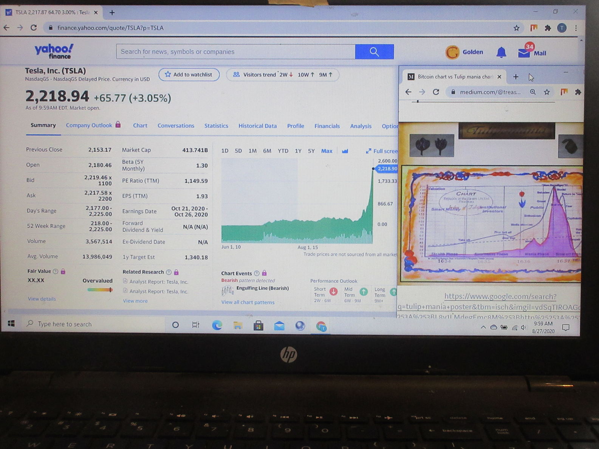This screenshot has width=599, height=449.
Task: Click the Related Research help icon
Action: tap(169, 272)
